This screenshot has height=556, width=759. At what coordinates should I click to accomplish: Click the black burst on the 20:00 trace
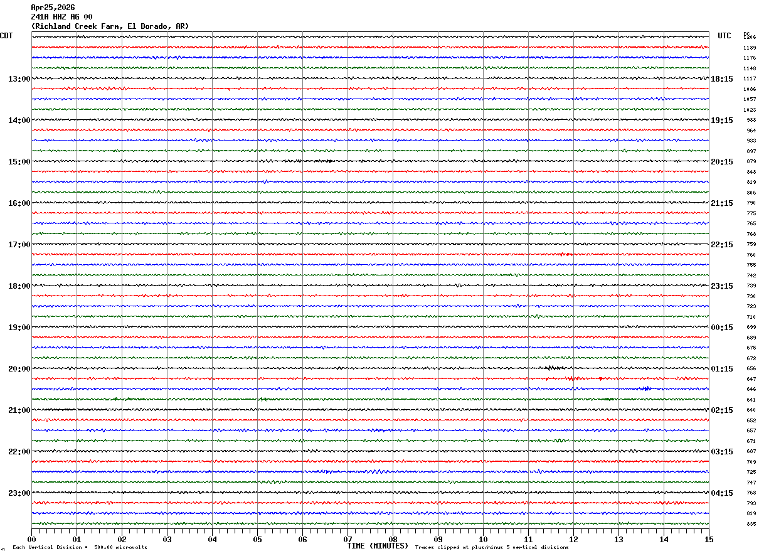pos(555,368)
